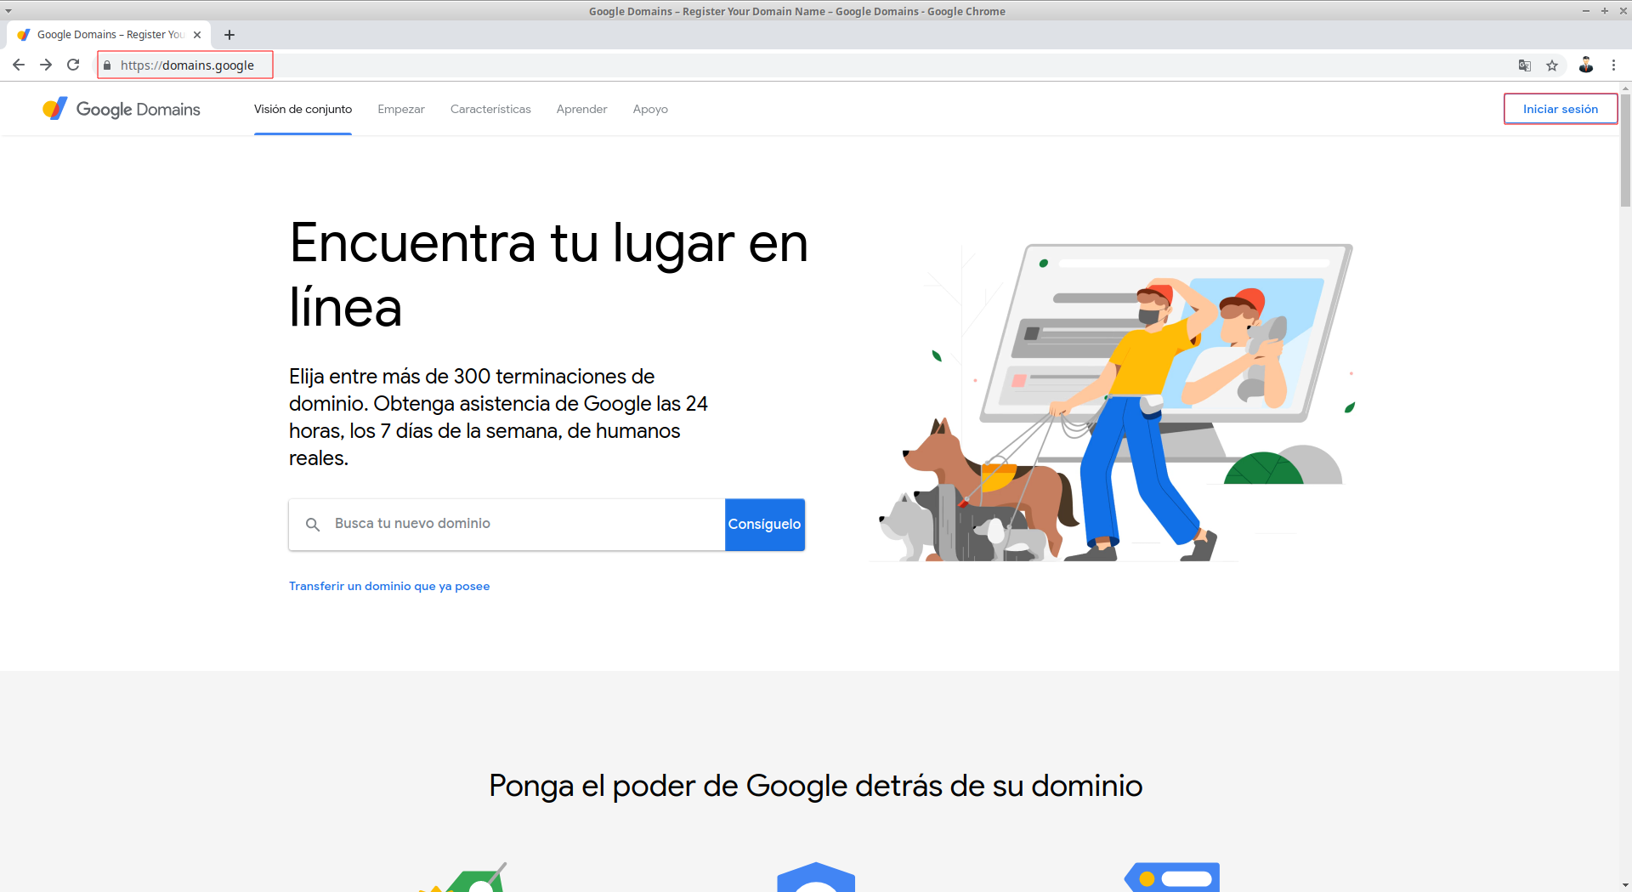Click the Iniciar sesión button

(x=1561, y=109)
